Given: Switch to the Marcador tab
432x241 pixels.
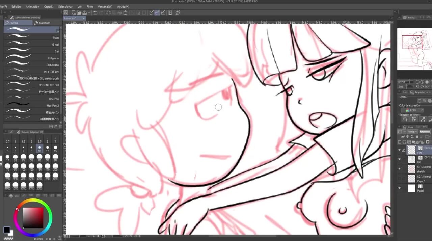Looking at the screenshot, I should (44, 23).
